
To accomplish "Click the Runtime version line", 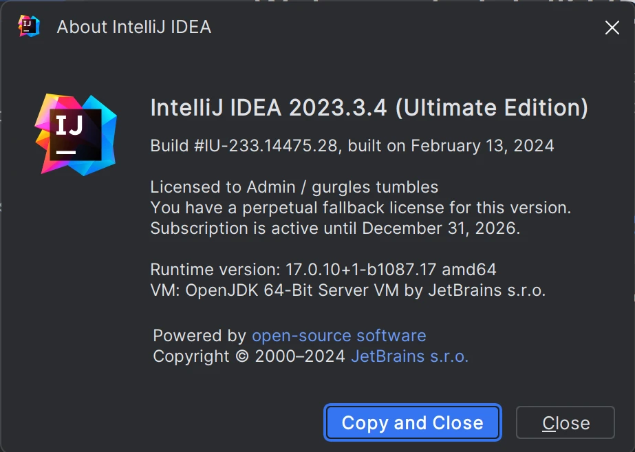I will click(323, 269).
